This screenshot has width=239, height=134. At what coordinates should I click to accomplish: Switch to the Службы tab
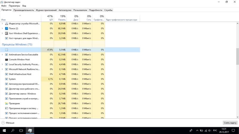click(x=108, y=10)
